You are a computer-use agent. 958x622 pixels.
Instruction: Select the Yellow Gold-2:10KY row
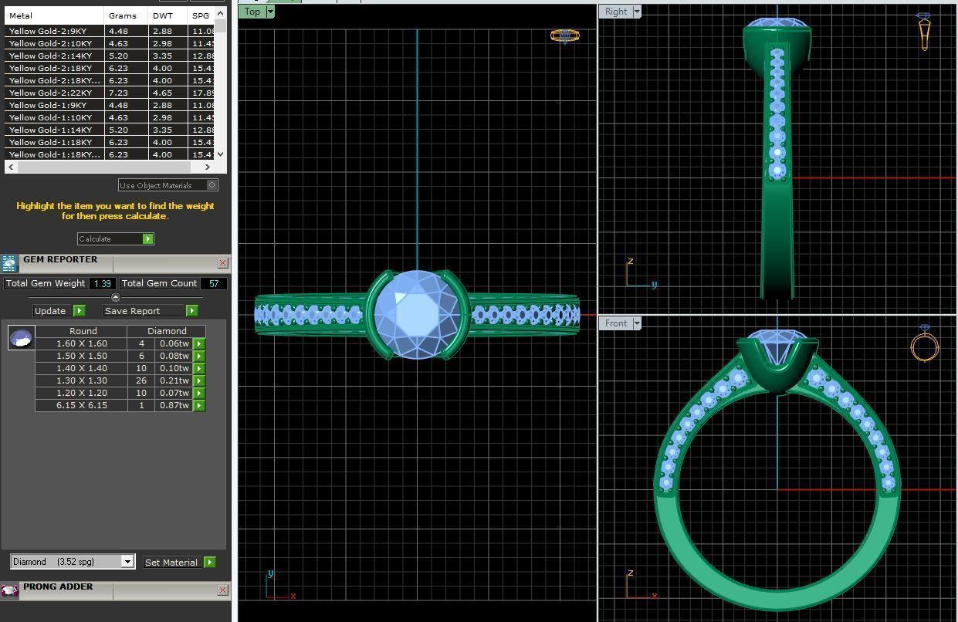[110, 43]
